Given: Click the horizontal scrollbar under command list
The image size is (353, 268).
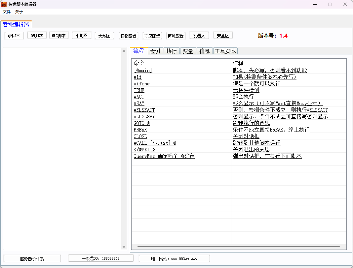Looking at the screenshot, I should (238, 247).
